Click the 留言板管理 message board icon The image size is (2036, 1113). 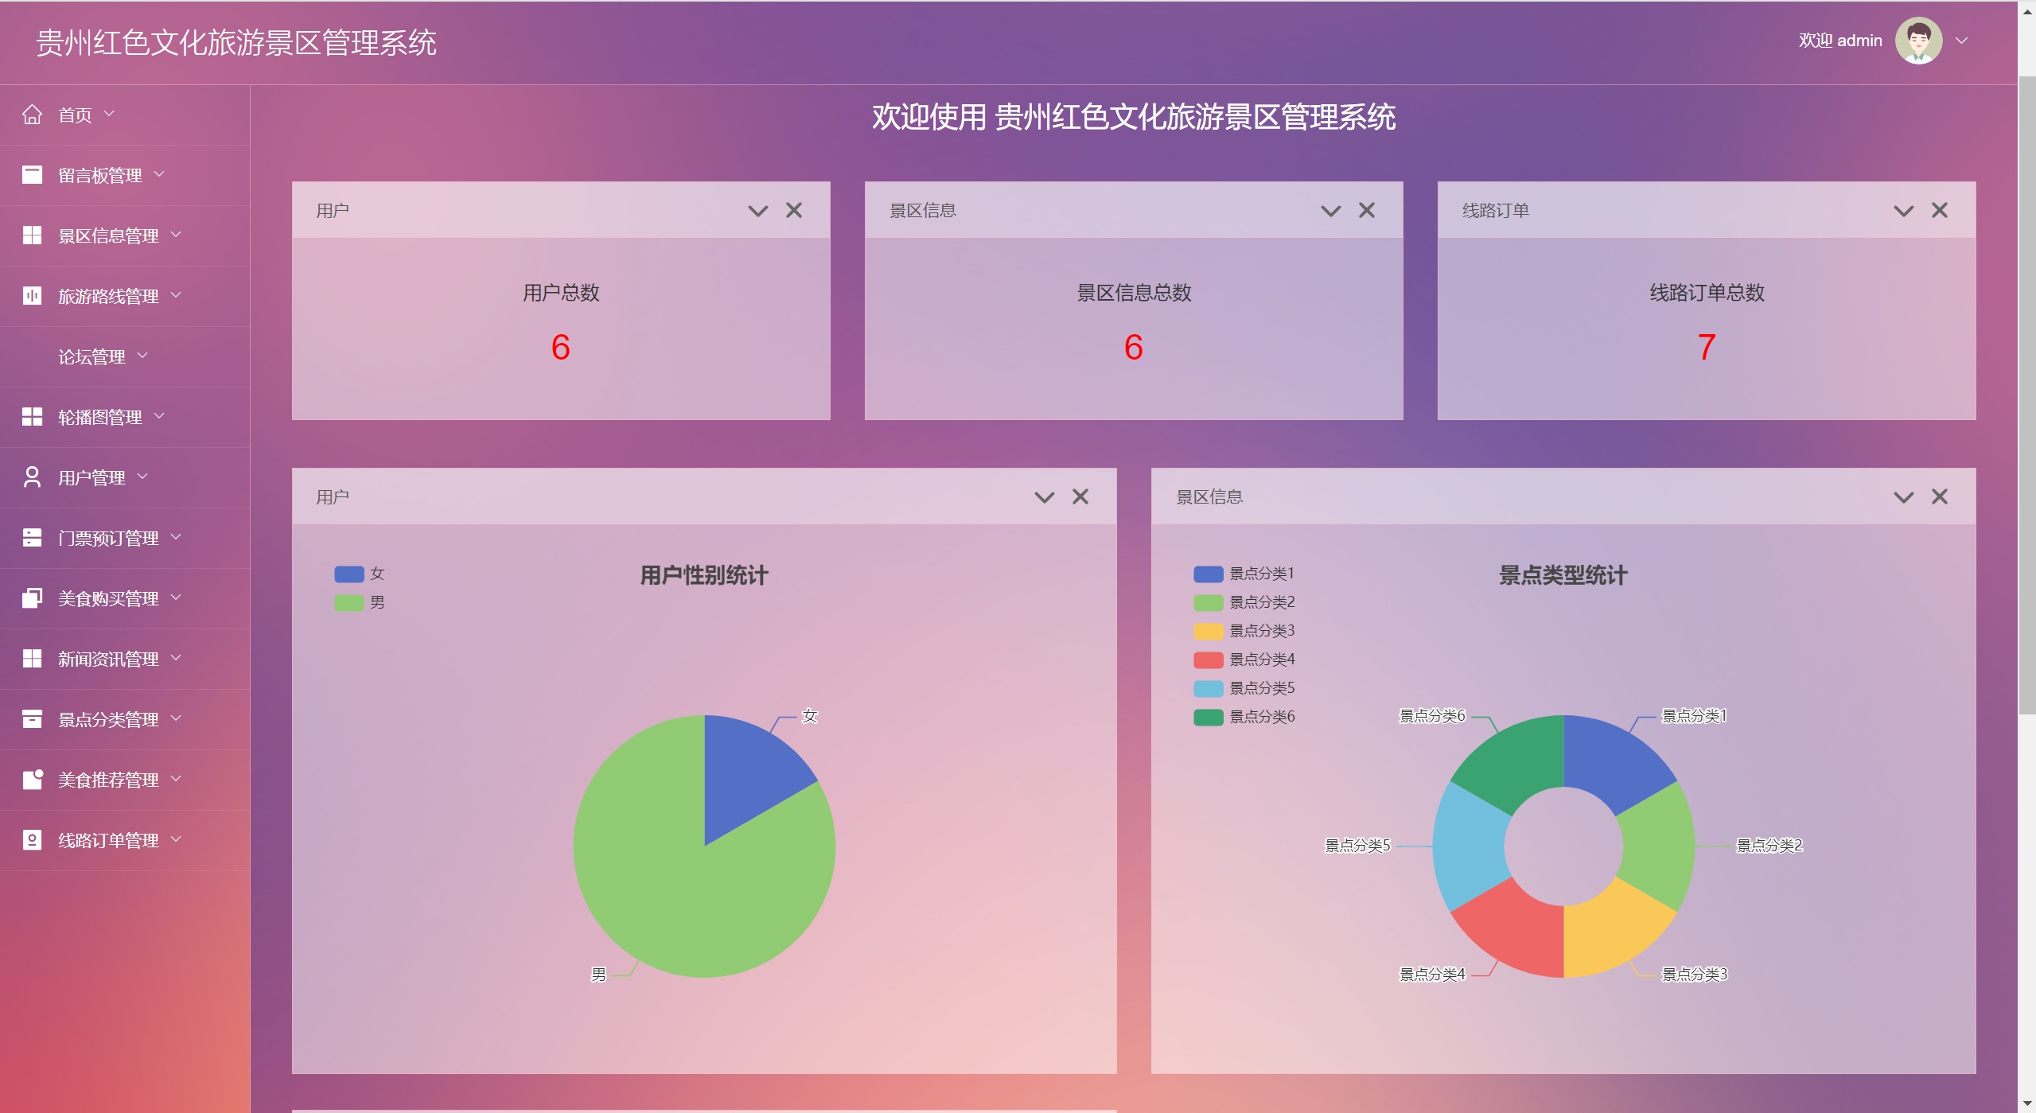point(32,175)
